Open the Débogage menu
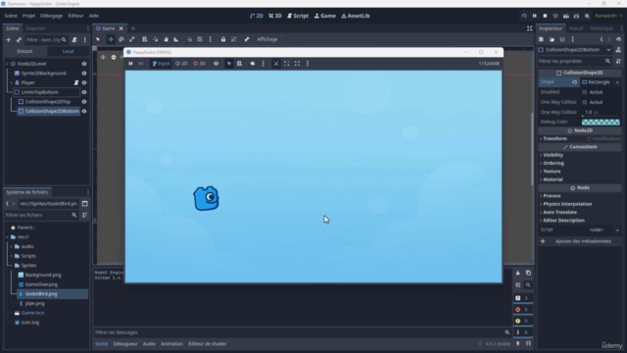 [x=51, y=16]
